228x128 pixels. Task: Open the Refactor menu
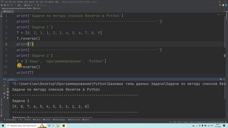(x=32, y=2)
